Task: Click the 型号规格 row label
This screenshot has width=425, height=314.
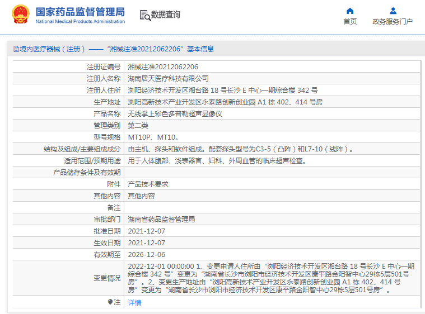Action: point(107,137)
